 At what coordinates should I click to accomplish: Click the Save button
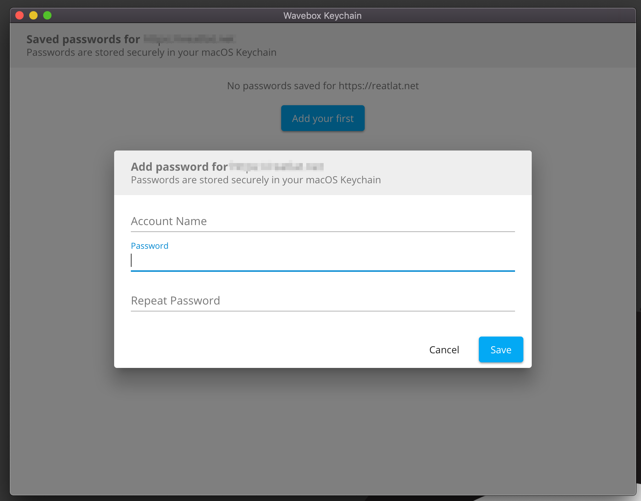501,349
